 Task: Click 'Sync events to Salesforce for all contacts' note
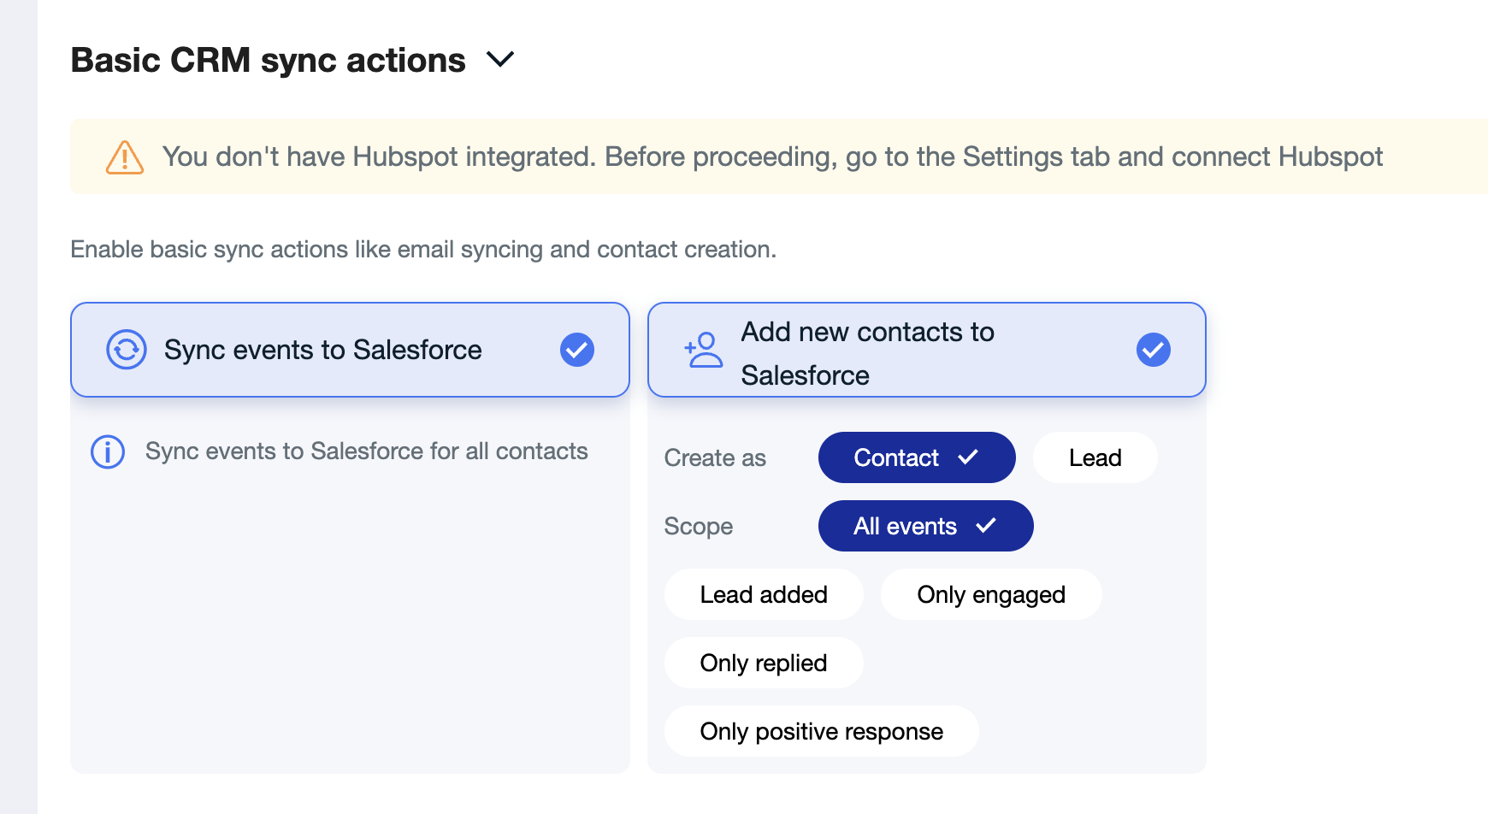(367, 451)
